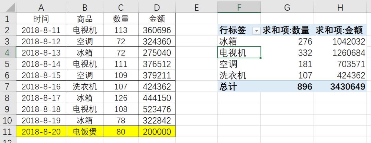Viewport: 371px width, 143px height.
Task: Select column B header
Action: click(85, 7)
